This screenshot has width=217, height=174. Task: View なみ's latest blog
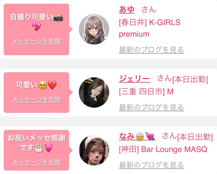click(152, 165)
